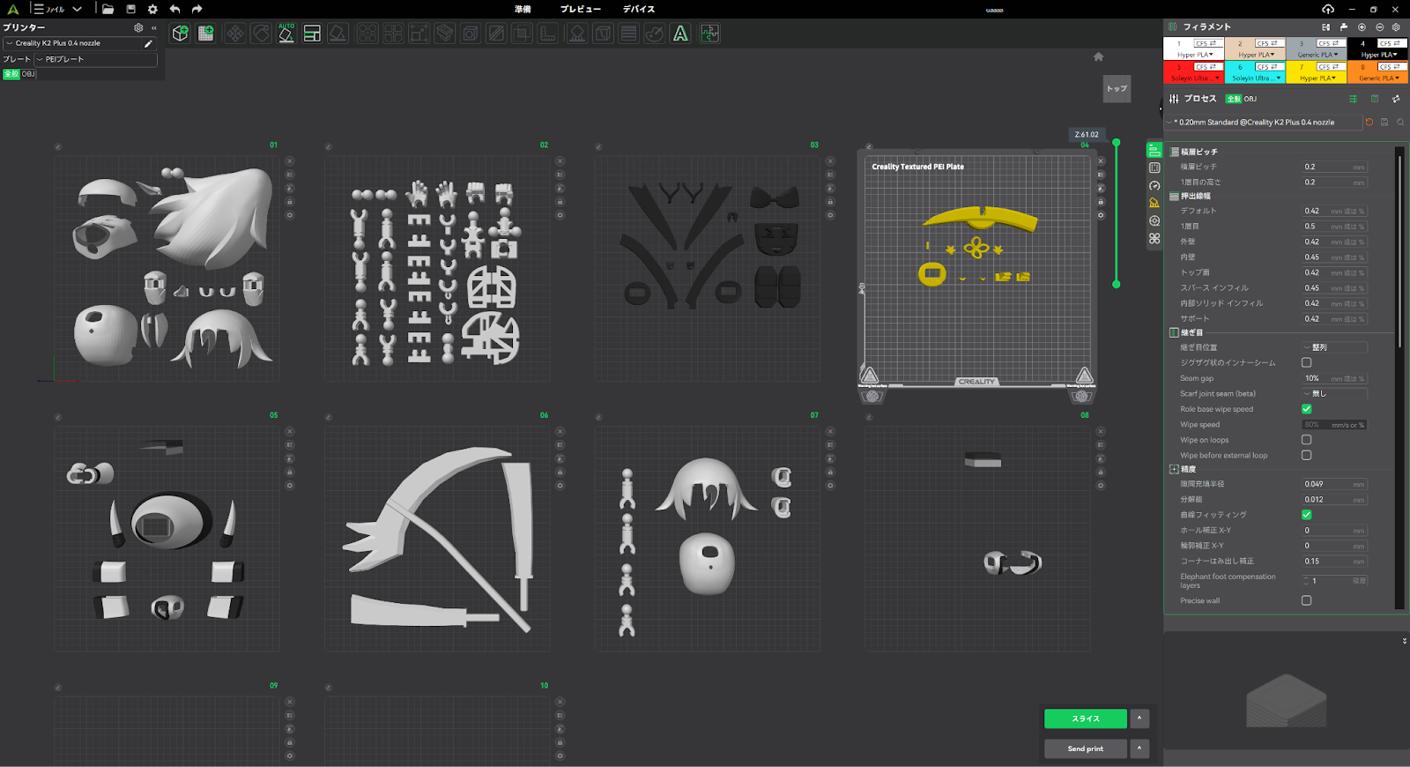Select the text tool 'A' icon
Screen dimensions: 1410x767
pyautogui.click(x=680, y=34)
